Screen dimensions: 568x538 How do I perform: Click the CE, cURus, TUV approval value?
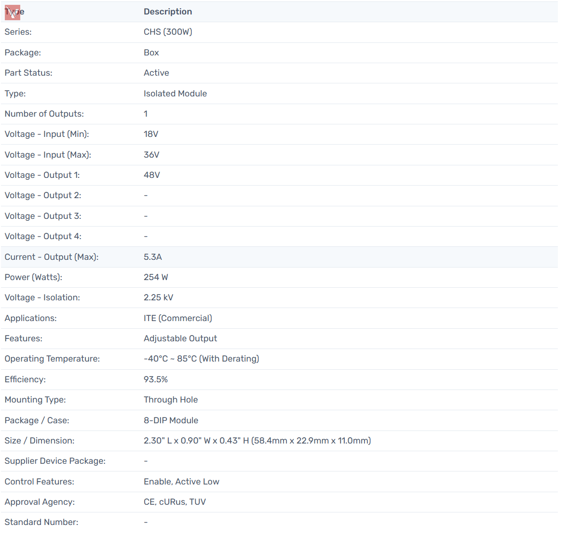coord(175,502)
